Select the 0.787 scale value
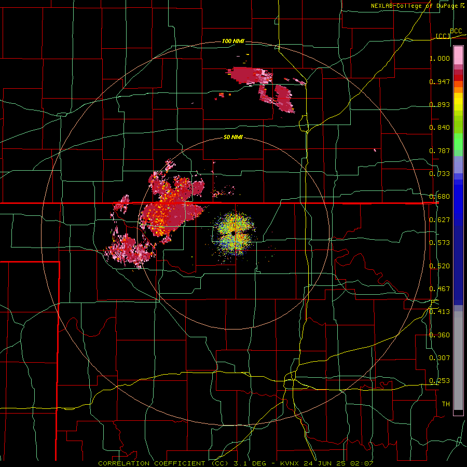This screenshot has height=467, width=467. click(439, 150)
